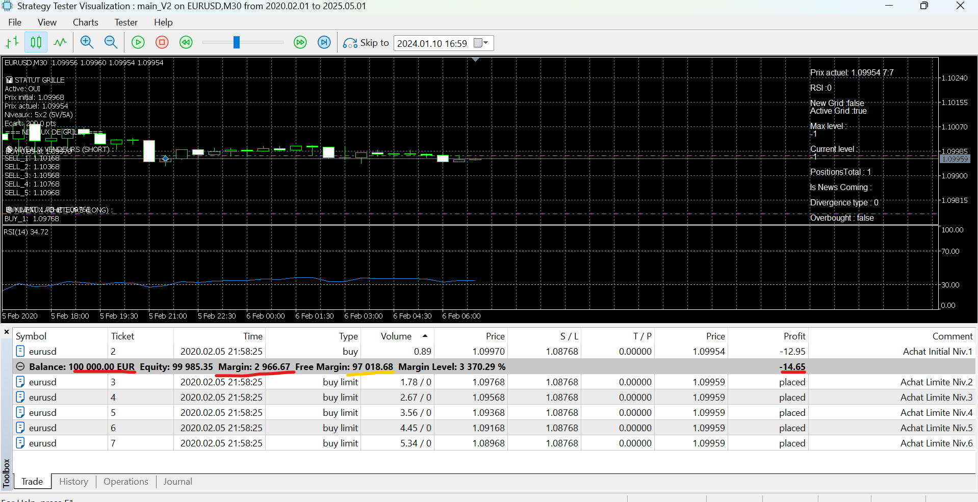Switch chart to line chart mode
The width and height of the screenshot is (978, 502).
pos(60,42)
